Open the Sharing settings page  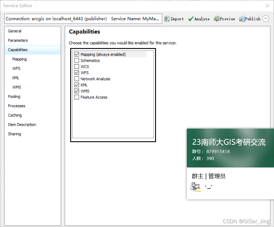click(x=14, y=134)
